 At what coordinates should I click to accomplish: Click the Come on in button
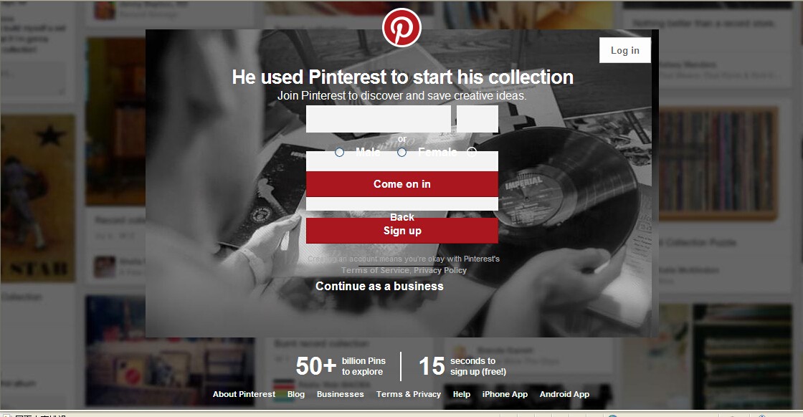(x=402, y=184)
